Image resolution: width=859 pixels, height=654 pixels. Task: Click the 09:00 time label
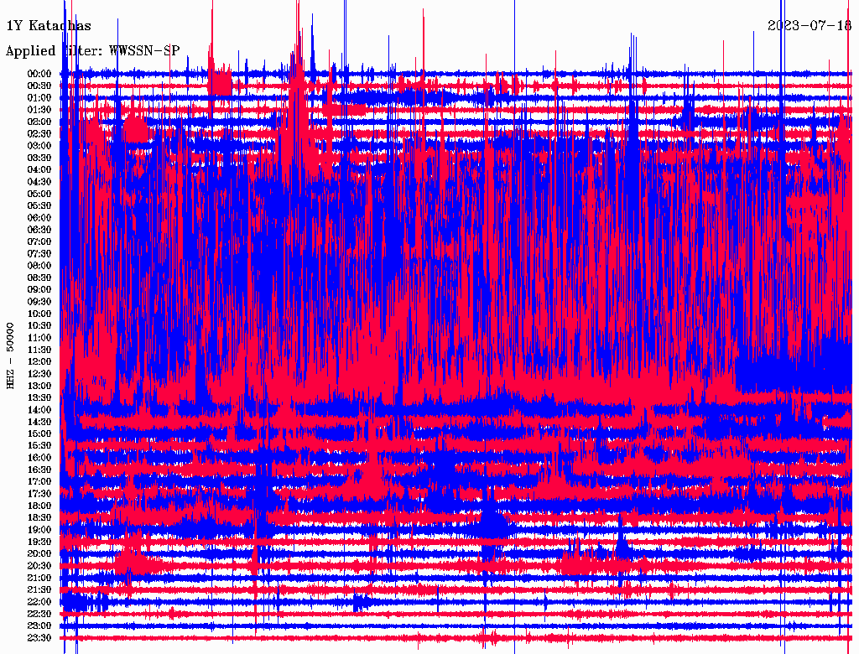point(39,290)
